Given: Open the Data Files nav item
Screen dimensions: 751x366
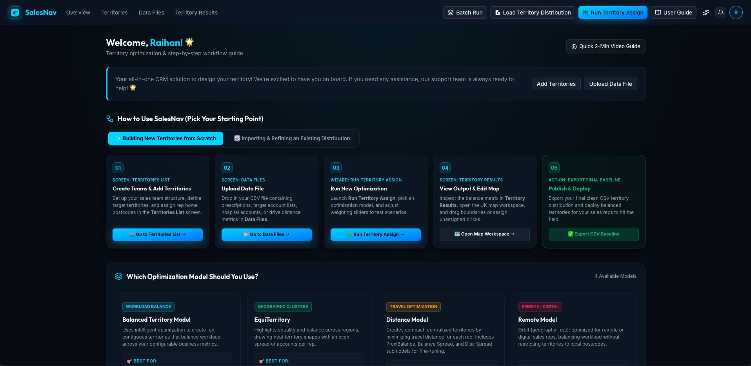Looking at the screenshot, I should [x=151, y=13].
